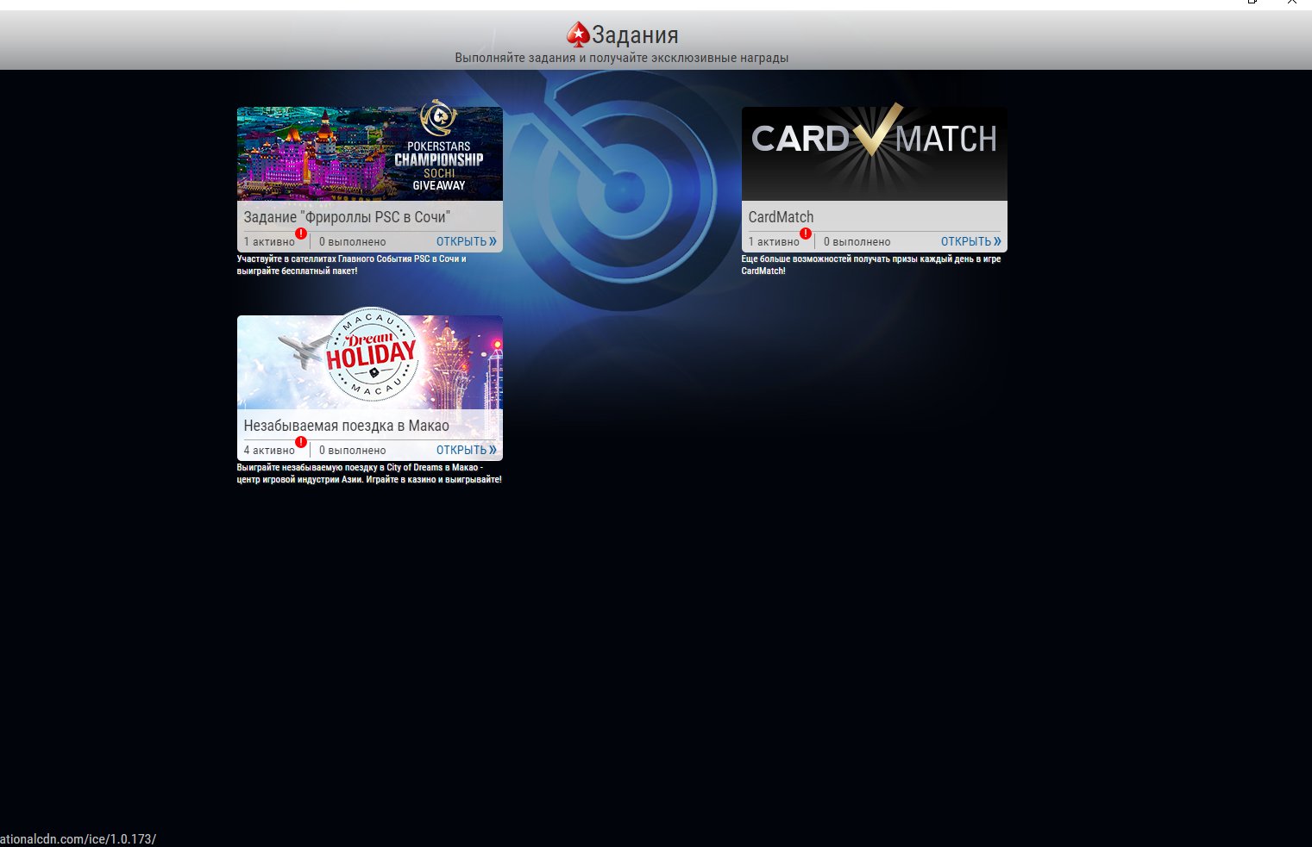Select the 'CardMatch' card title
This screenshot has width=1312, height=847.
coord(781,217)
